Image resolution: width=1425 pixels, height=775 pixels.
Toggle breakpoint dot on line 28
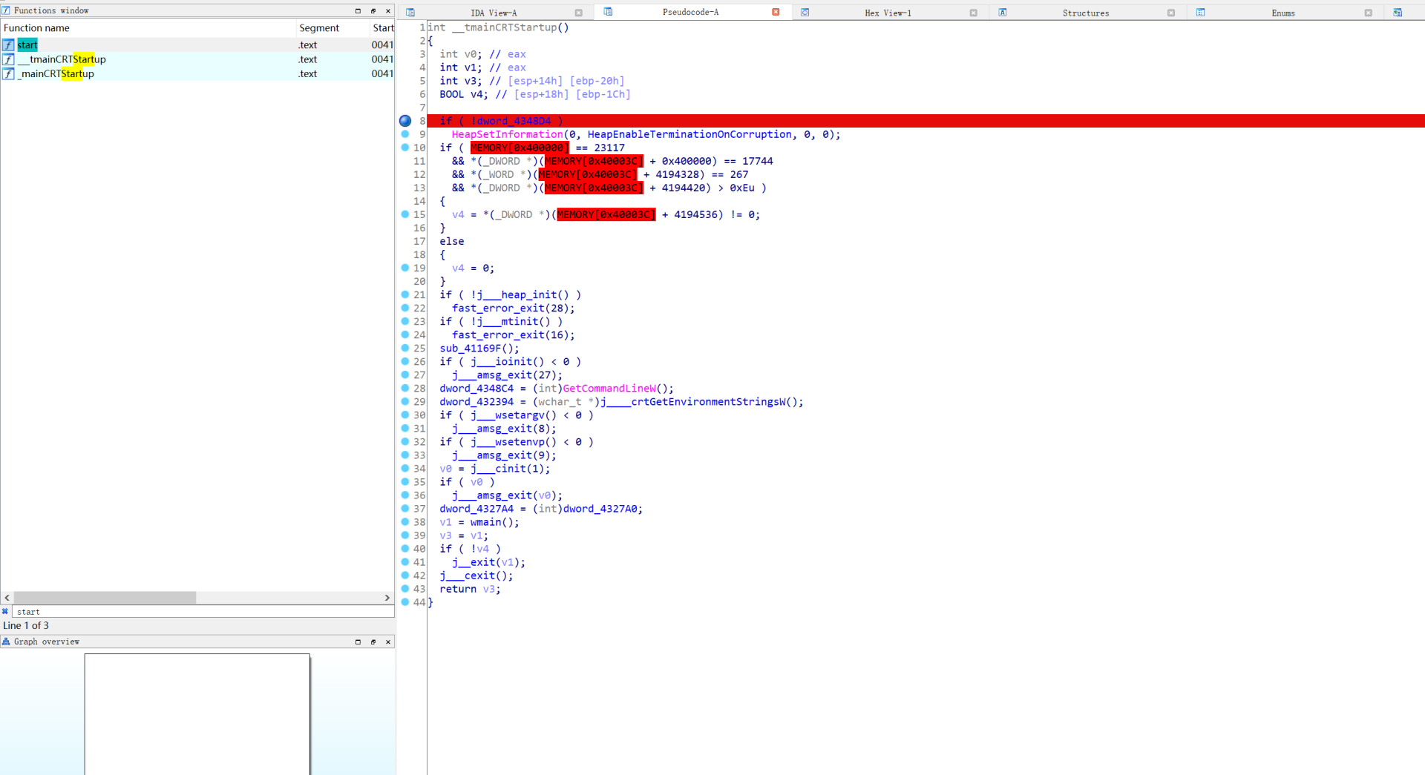(x=405, y=389)
